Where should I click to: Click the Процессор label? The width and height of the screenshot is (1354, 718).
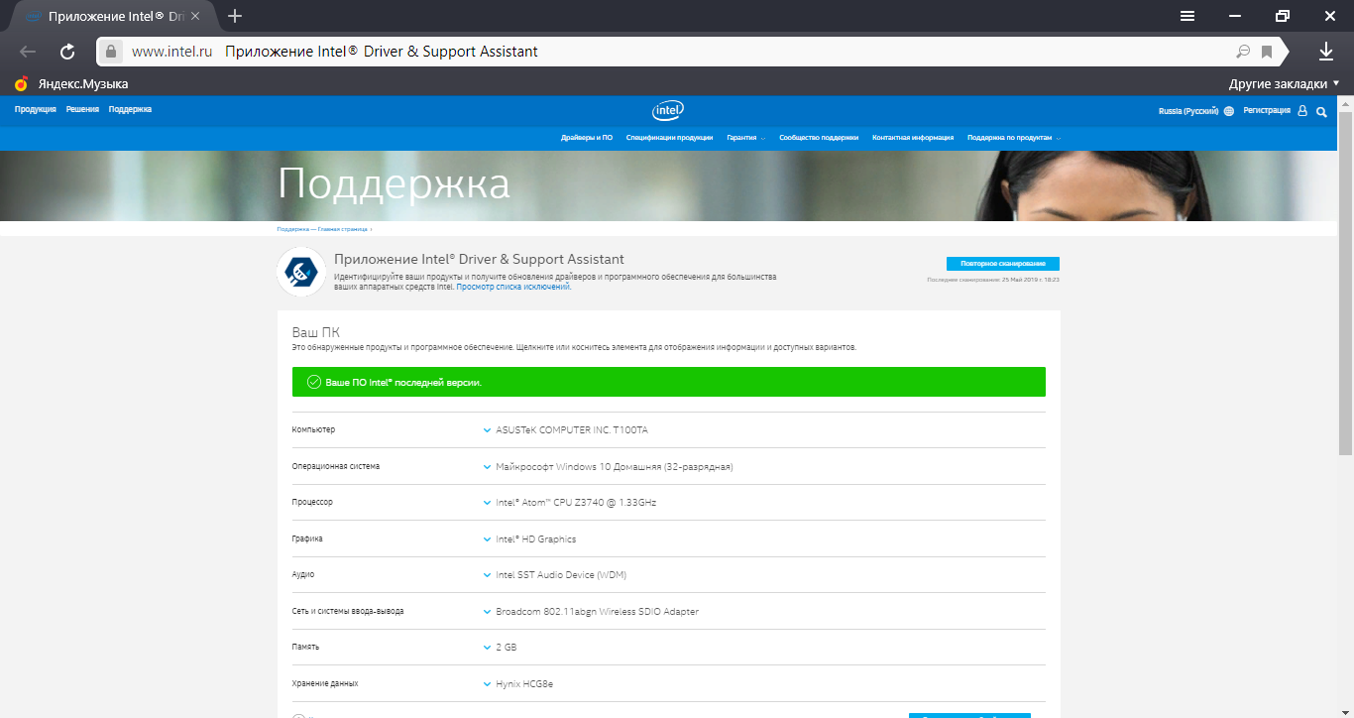point(312,502)
